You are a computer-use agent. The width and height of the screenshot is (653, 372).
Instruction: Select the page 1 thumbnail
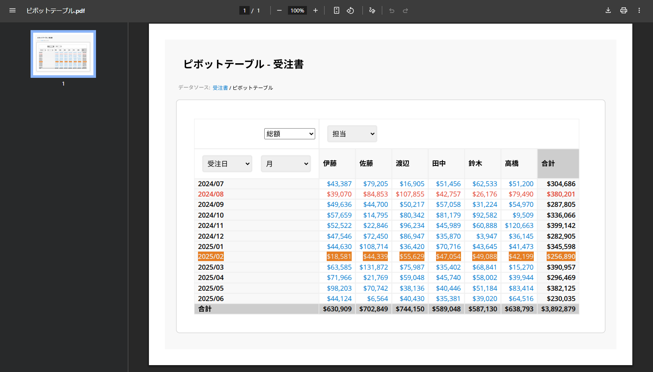[x=63, y=54]
